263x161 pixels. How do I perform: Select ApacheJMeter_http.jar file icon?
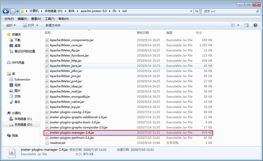[x=47, y=61]
